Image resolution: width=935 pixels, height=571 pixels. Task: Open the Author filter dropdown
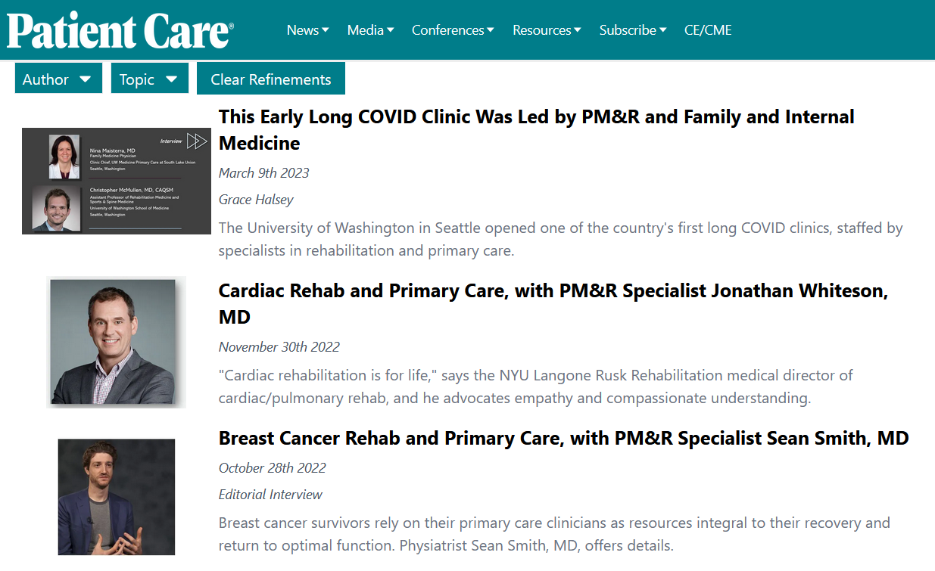(58, 79)
